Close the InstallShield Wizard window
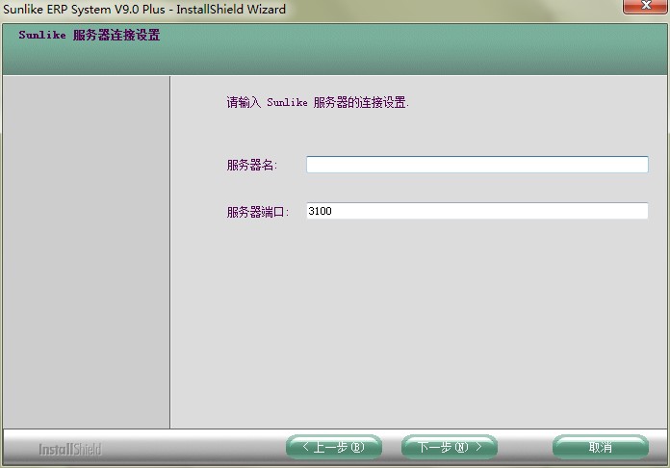 tap(646, 6)
